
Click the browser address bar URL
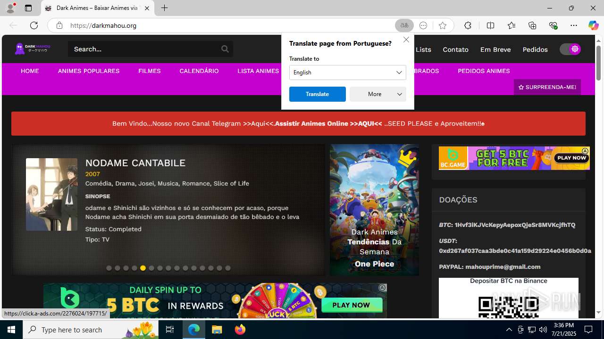click(103, 25)
